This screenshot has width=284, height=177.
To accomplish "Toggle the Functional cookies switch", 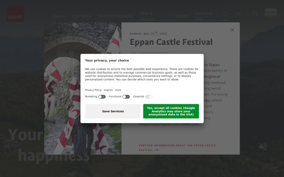I will coord(126,97).
